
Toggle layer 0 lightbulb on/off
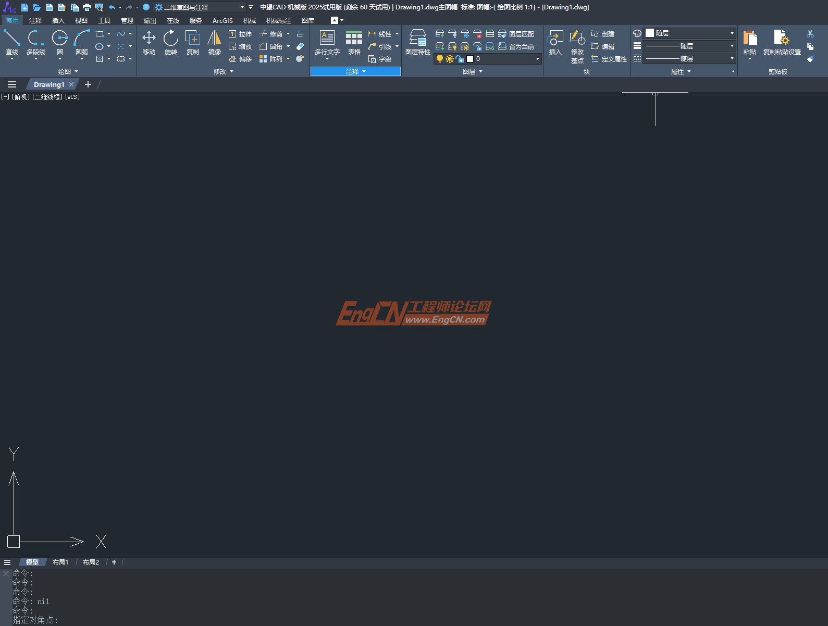(440, 59)
